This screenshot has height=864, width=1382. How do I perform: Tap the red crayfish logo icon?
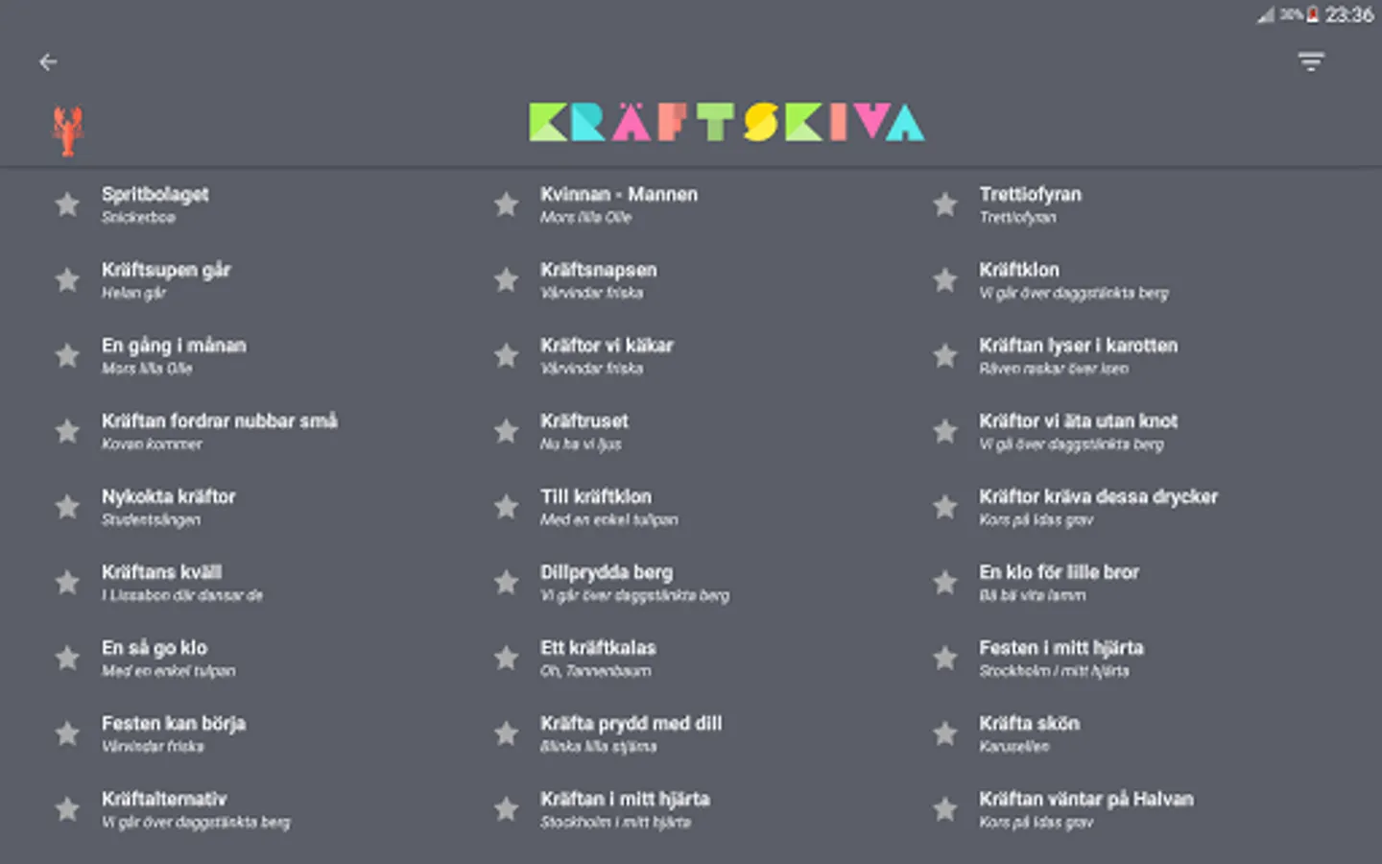(x=68, y=131)
